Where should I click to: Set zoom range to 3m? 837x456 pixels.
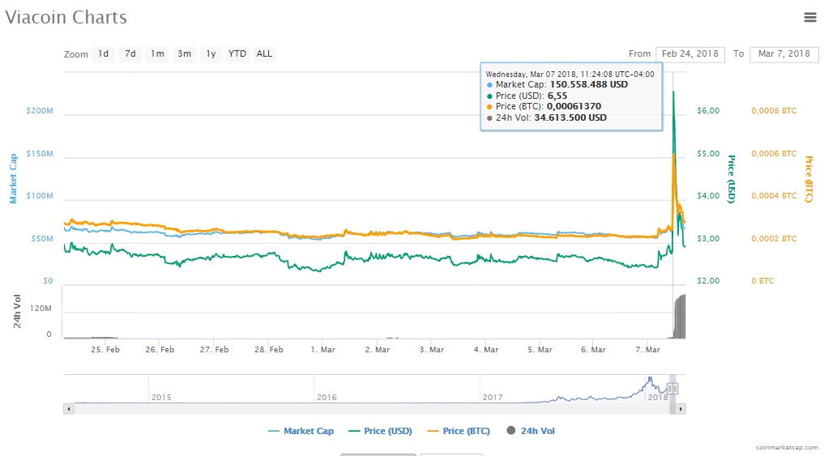click(x=184, y=54)
